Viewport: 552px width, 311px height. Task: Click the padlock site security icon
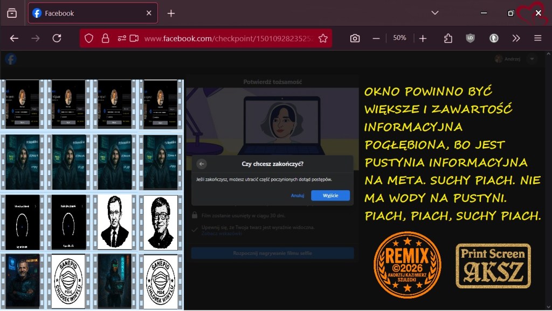(105, 38)
